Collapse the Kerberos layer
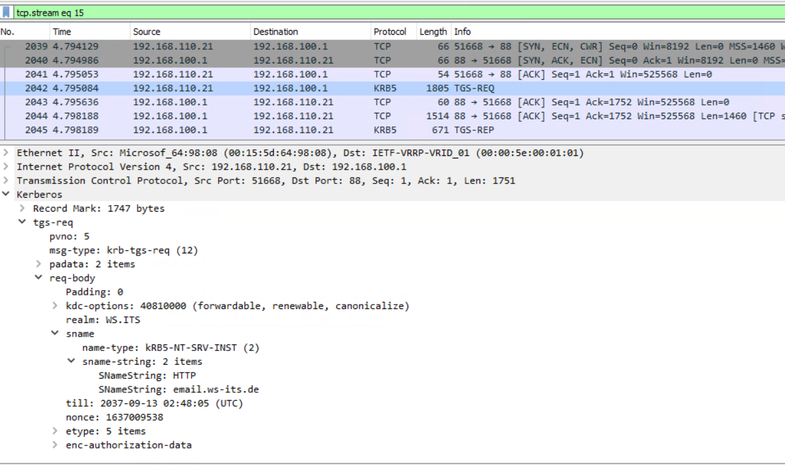The height and width of the screenshot is (465, 785). click(6, 194)
